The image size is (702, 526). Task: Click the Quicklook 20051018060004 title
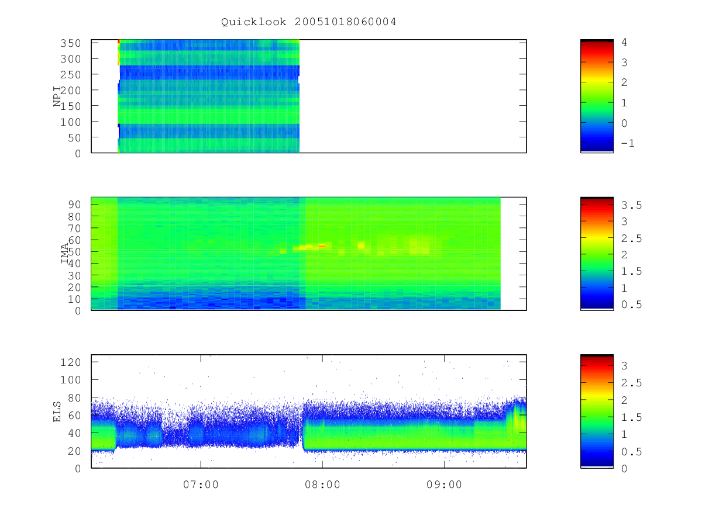coord(309,22)
